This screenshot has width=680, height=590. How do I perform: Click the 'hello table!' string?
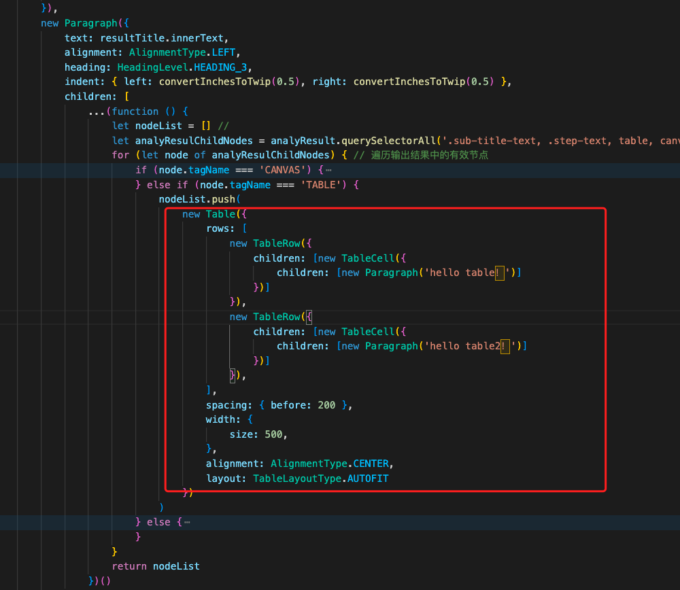coord(466,273)
